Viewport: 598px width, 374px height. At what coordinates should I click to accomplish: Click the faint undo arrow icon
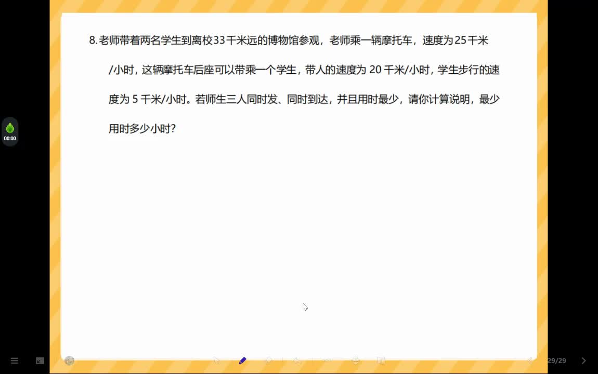click(x=297, y=360)
